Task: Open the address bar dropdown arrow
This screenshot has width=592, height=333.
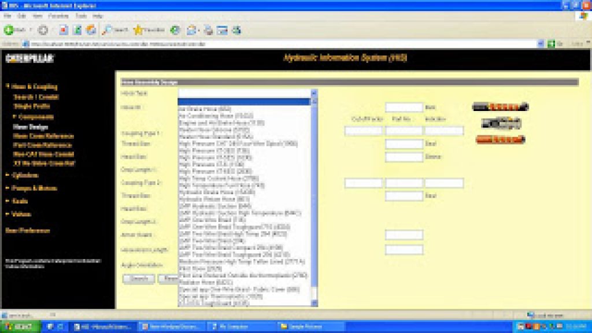Action: click(541, 44)
